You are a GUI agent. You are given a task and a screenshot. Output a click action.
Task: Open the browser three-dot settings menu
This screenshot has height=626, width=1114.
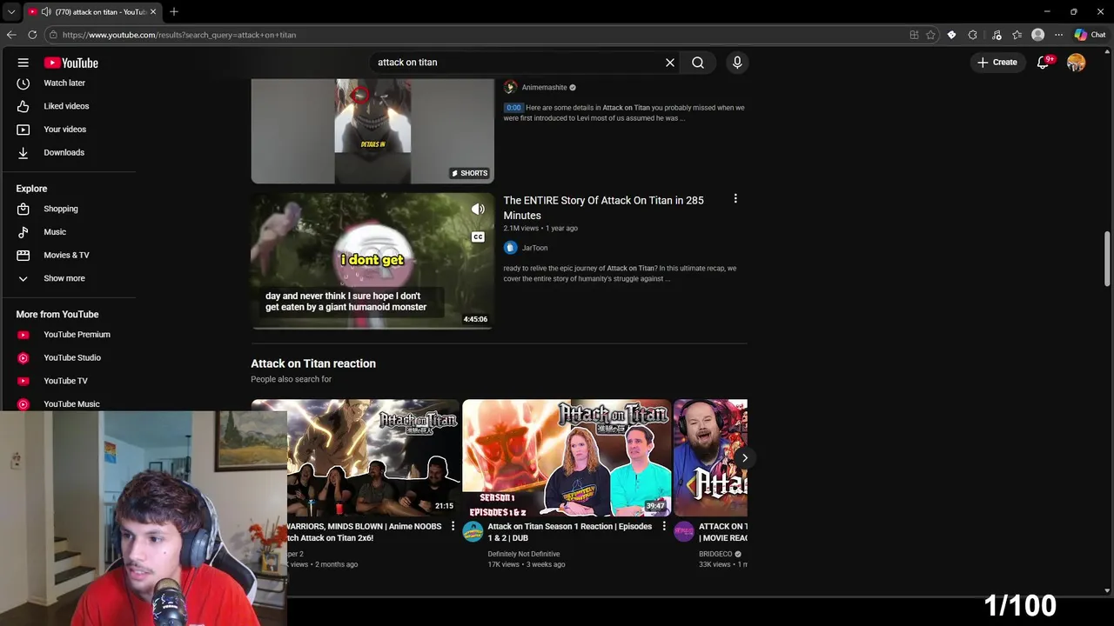click(x=1058, y=35)
